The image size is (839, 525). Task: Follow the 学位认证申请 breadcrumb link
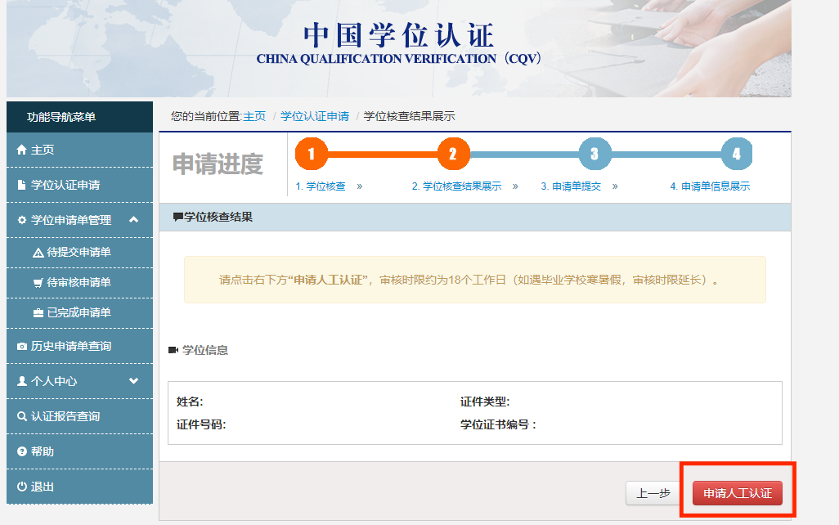[315, 116]
